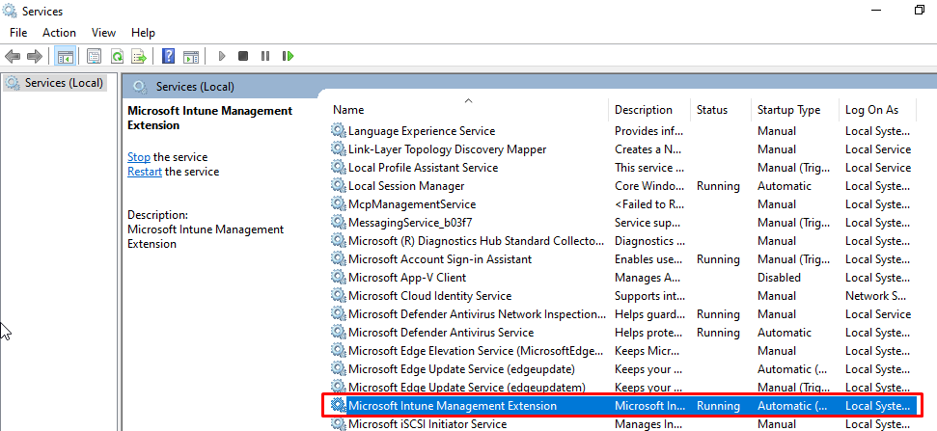Select Microsoft iSCSI Initiator Service row

pyautogui.click(x=623, y=424)
